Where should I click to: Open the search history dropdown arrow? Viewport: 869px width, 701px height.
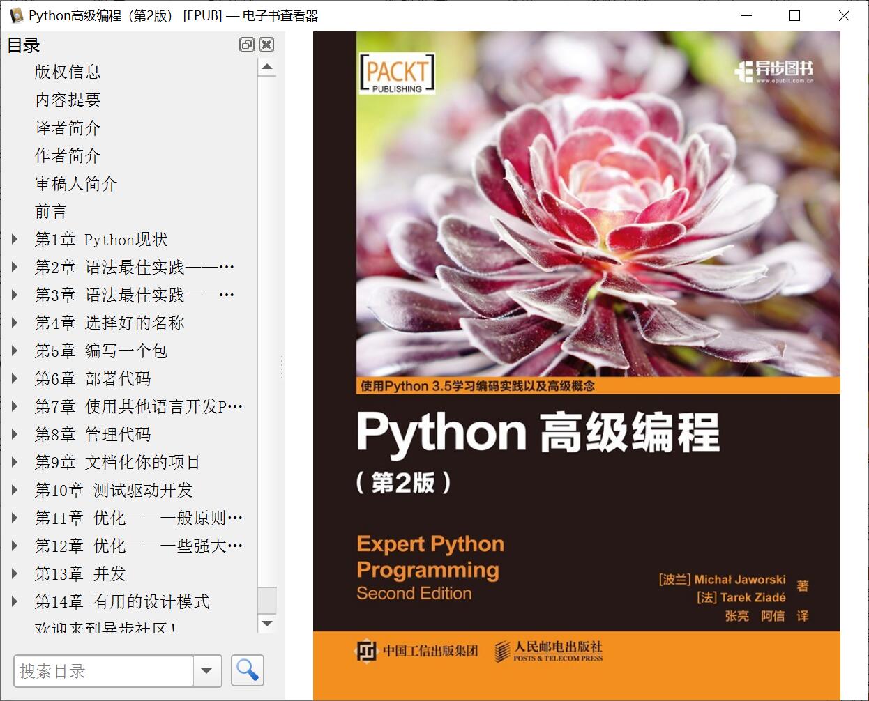[206, 670]
